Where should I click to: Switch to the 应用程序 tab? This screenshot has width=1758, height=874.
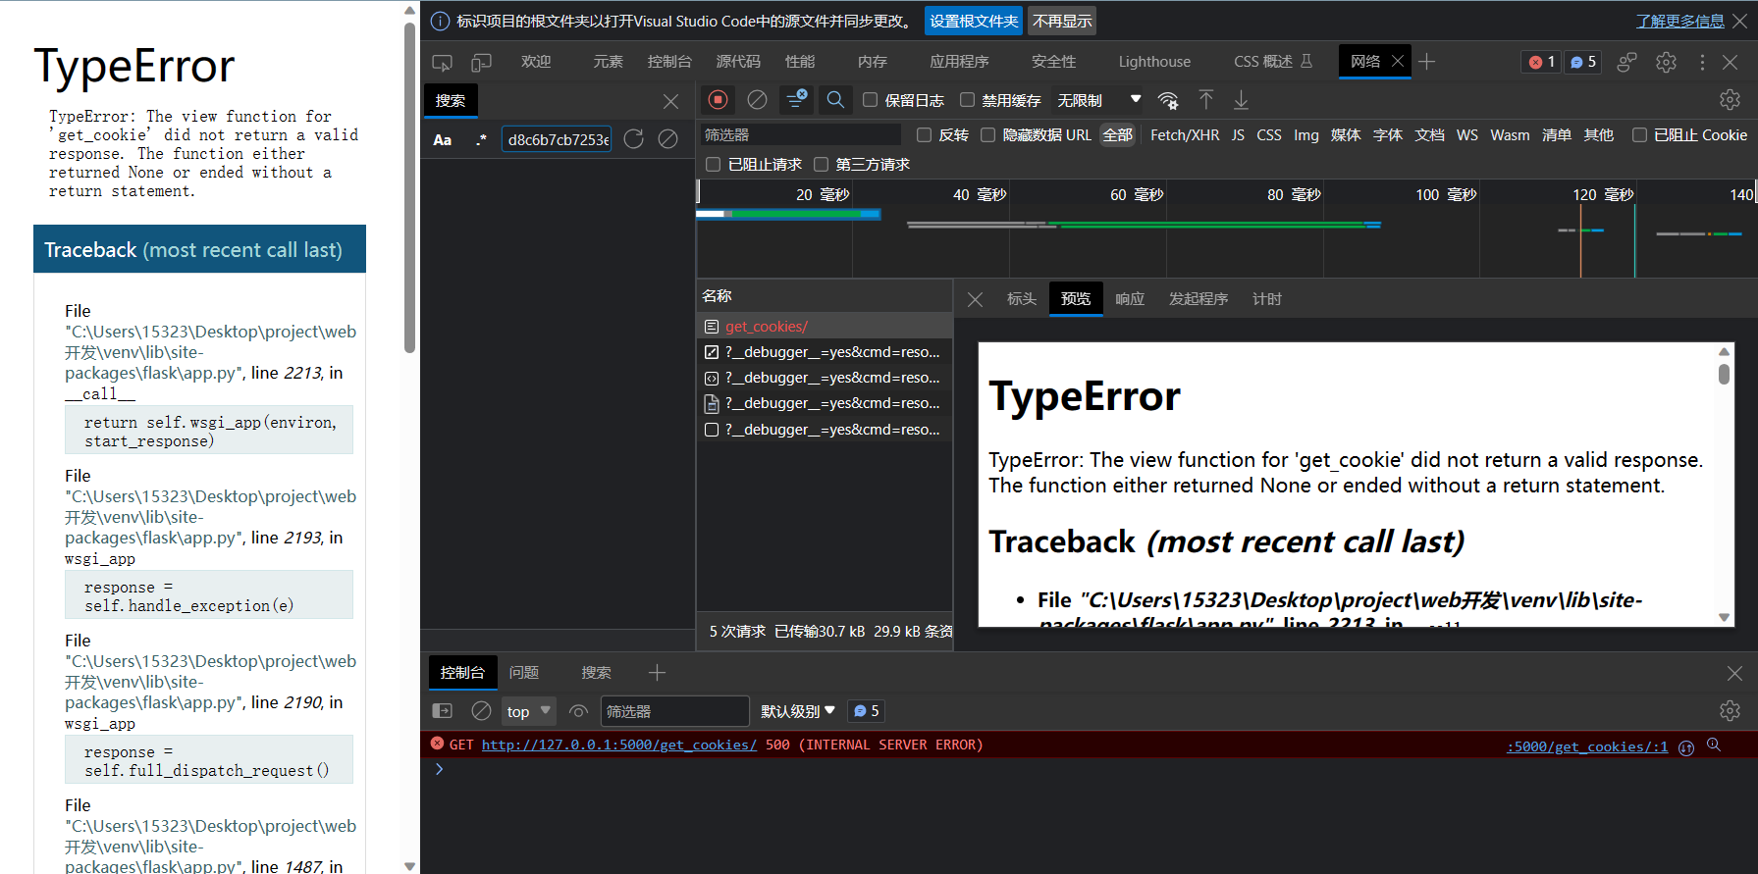click(x=959, y=62)
